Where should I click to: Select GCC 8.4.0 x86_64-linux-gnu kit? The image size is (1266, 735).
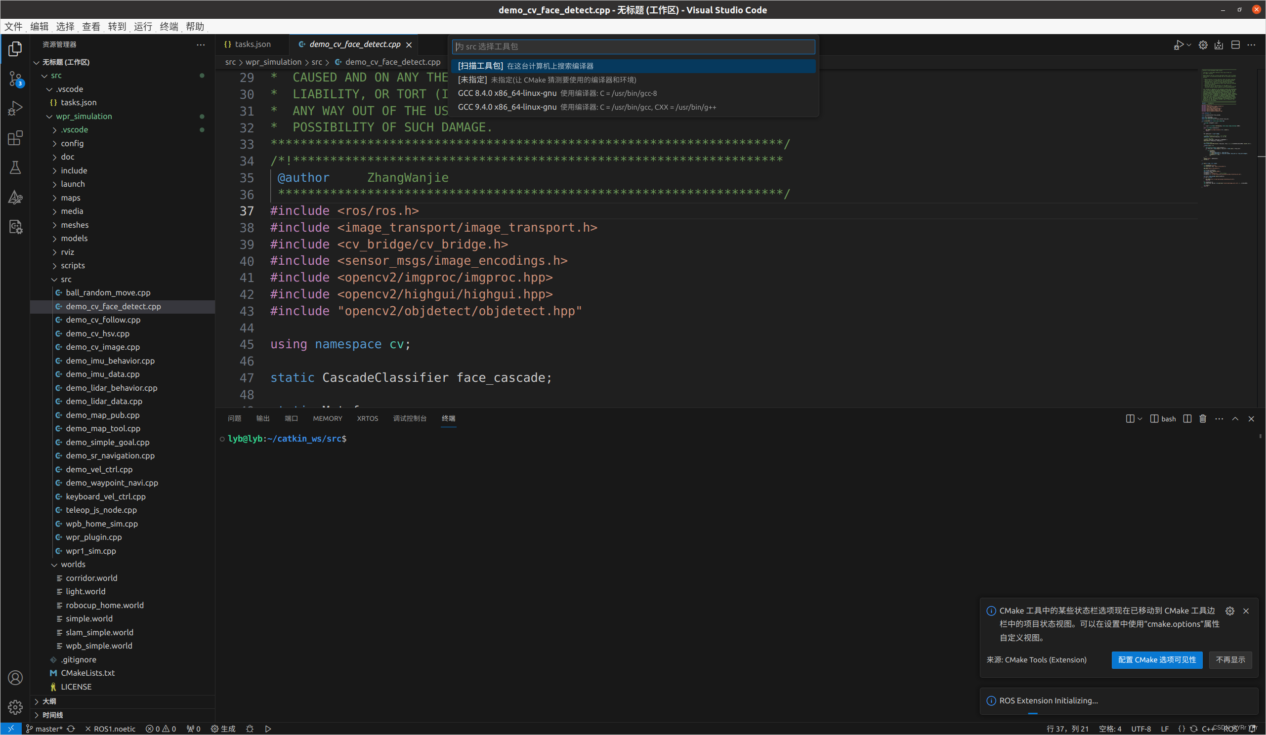tap(633, 93)
